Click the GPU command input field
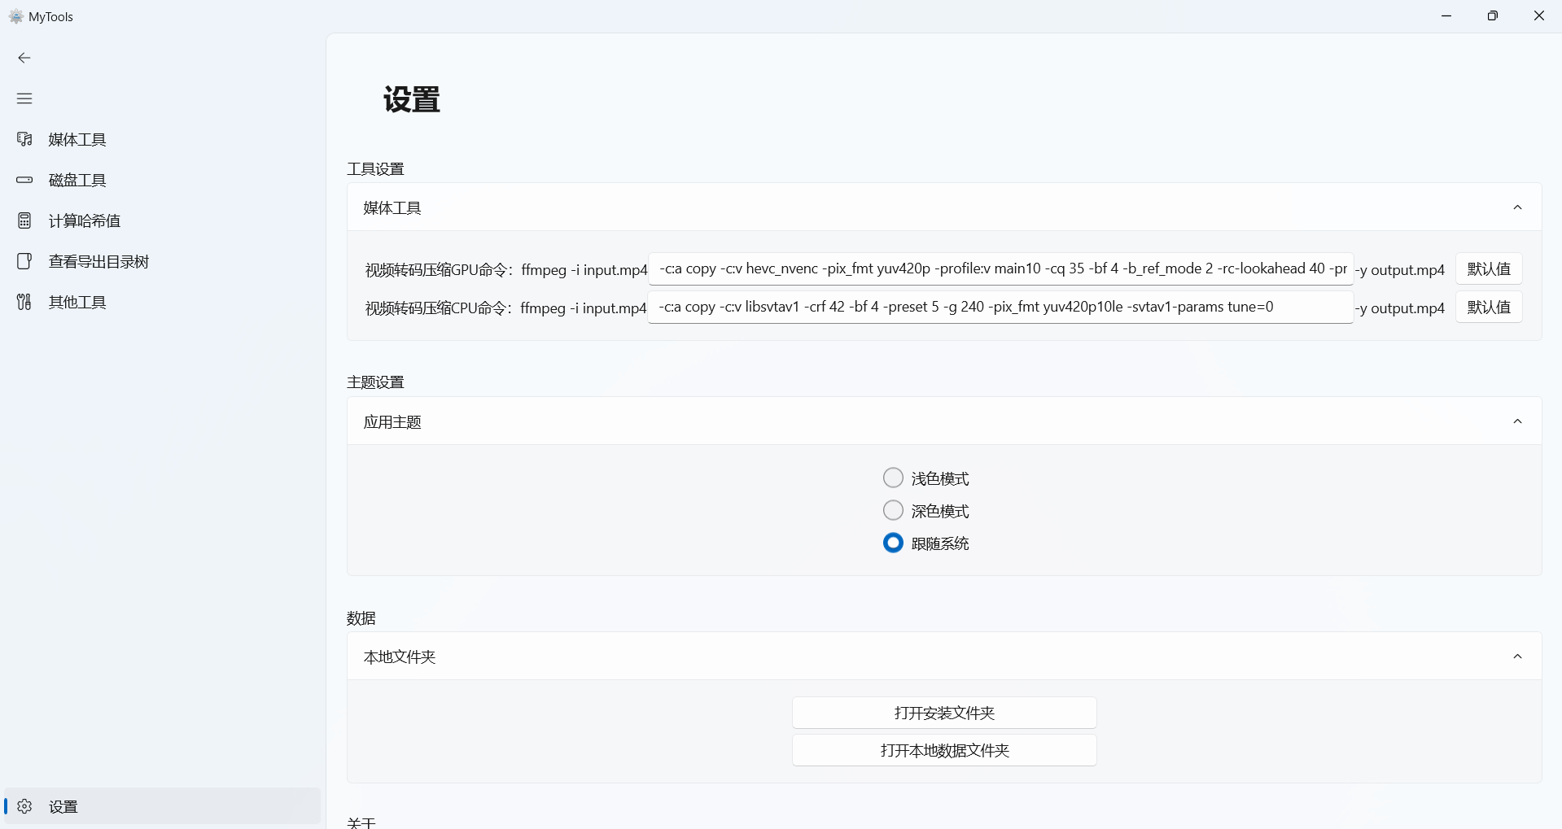Screen dimensions: 1562x829 [1000, 268]
